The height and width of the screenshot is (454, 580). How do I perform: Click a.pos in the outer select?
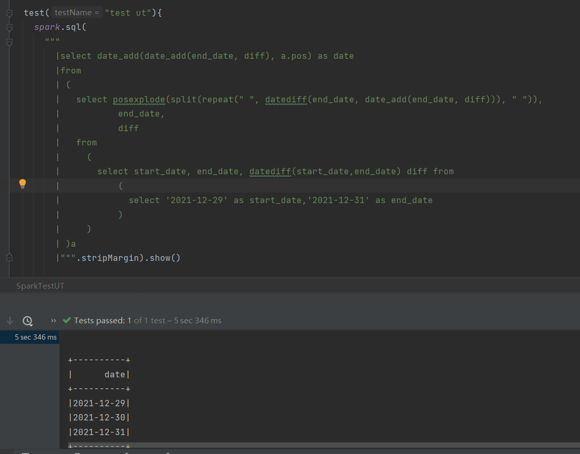[x=293, y=56]
